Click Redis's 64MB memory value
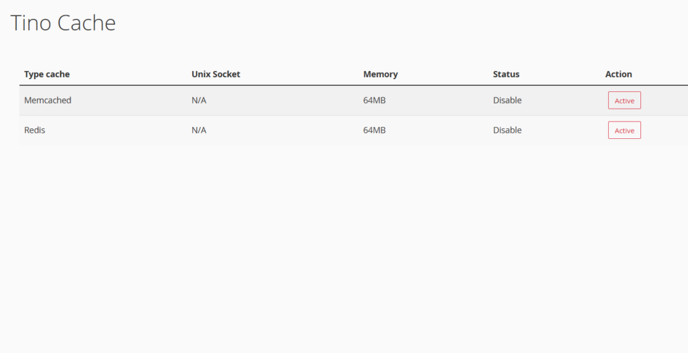 pos(374,130)
